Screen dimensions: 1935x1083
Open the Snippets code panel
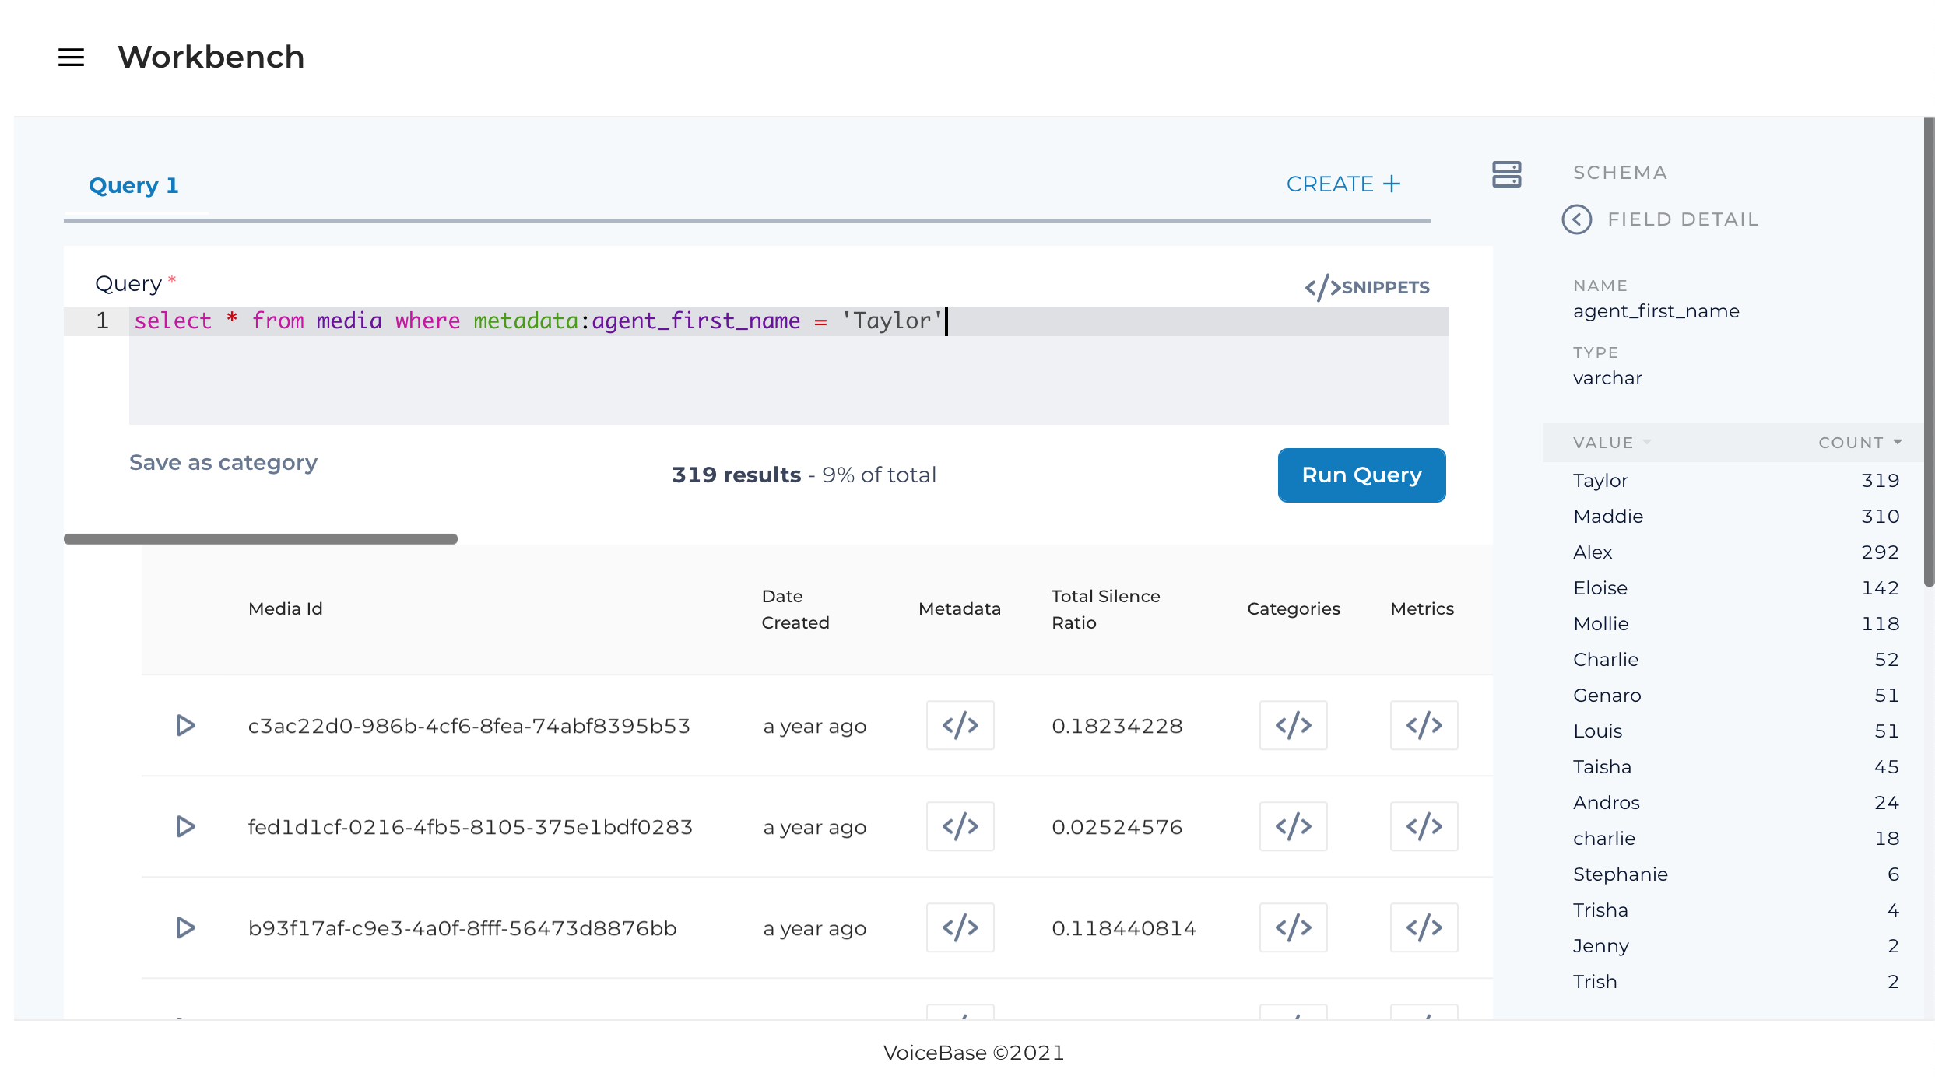tap(1367, 287)
